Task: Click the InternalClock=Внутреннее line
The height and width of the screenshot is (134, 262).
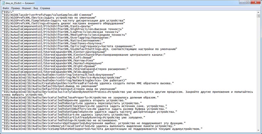Action: [x=58, y=75]
